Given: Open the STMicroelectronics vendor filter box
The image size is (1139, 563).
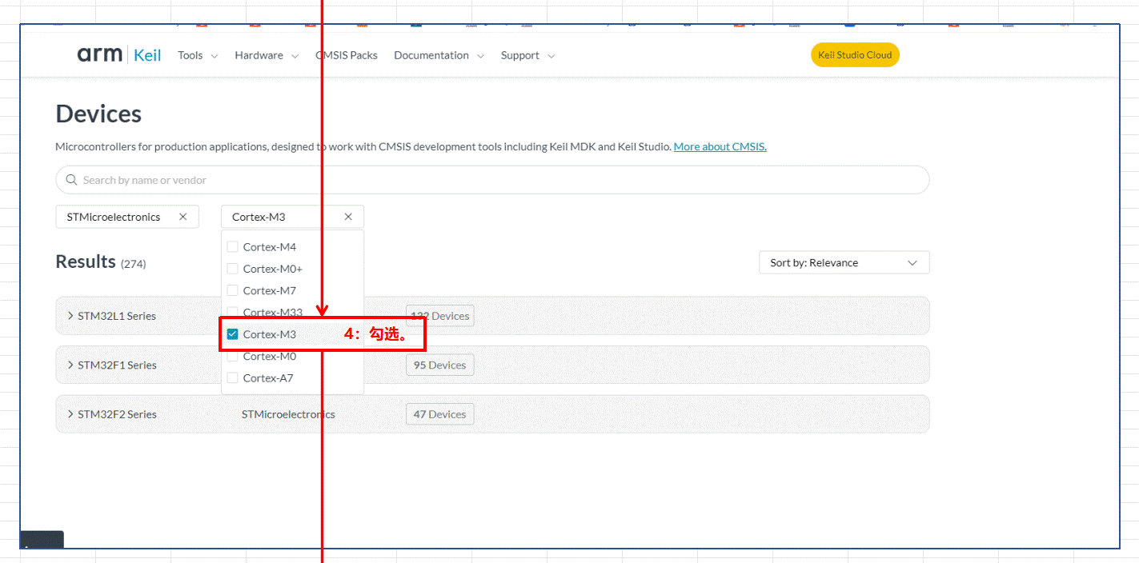Looking at the screenshot, I should tap(127, 217).
